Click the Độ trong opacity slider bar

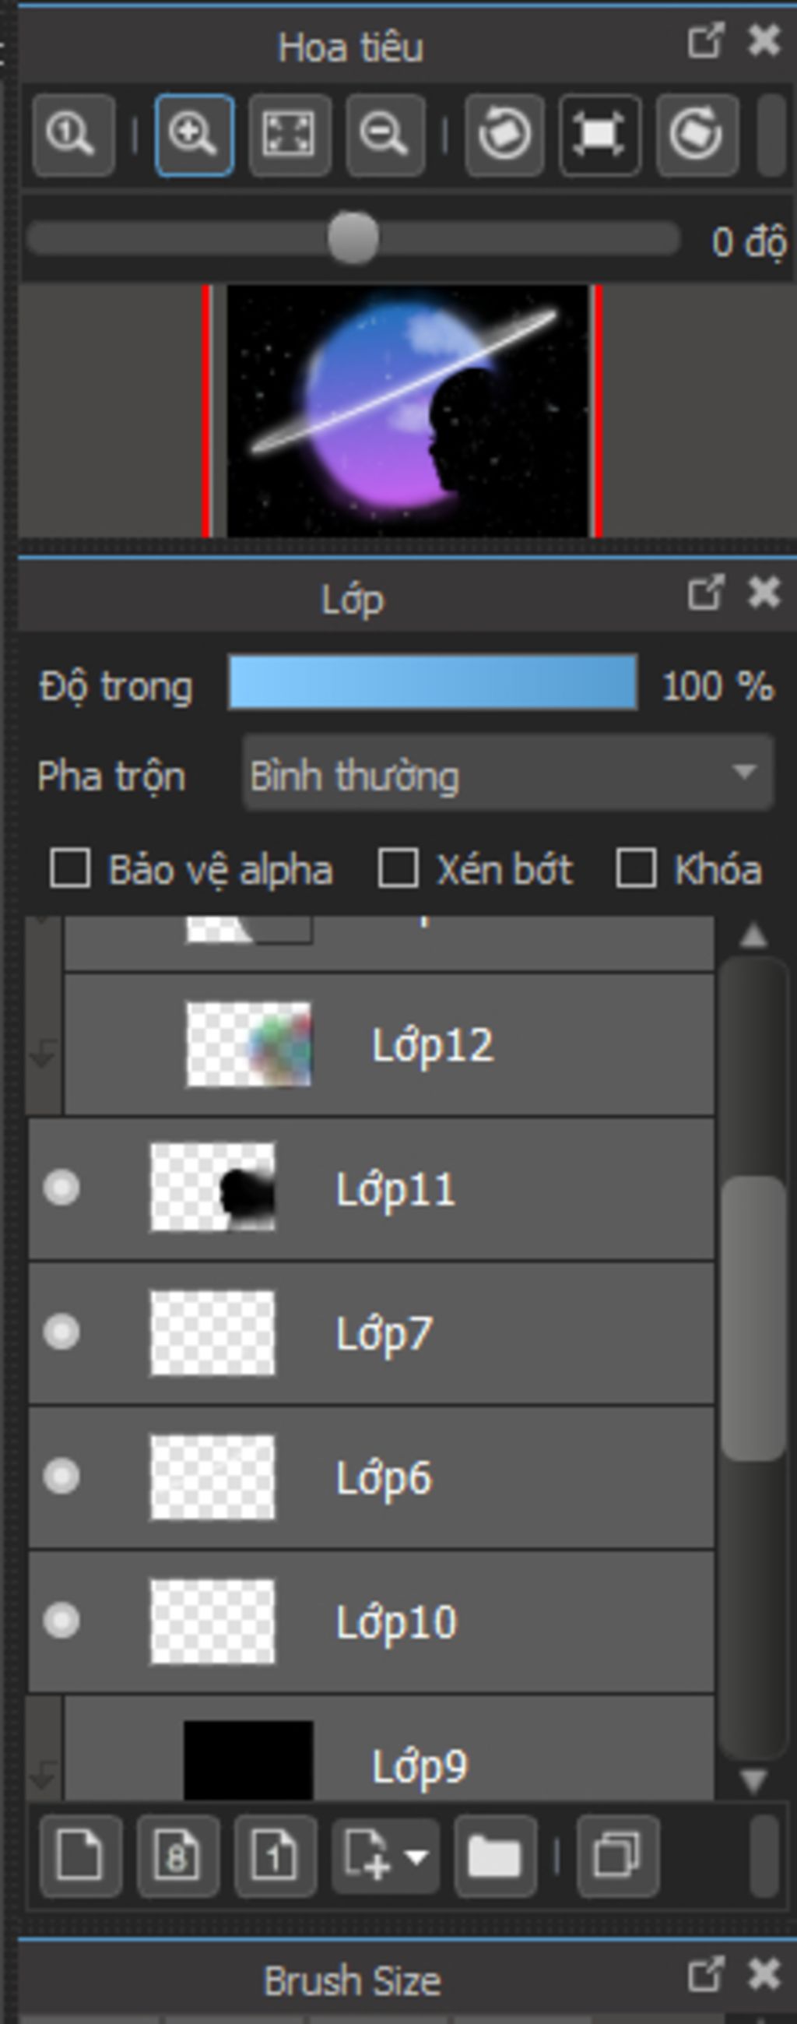(x=433, y=683)
